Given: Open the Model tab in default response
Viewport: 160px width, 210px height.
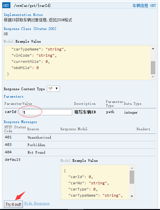Looking at the screenshot, I should pos(65,161).
